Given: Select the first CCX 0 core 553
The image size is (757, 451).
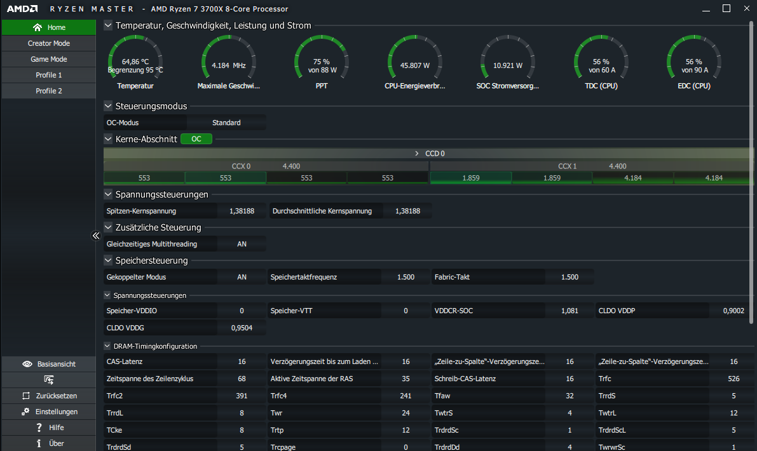Looking at the screenshot, I should [144, 178].
